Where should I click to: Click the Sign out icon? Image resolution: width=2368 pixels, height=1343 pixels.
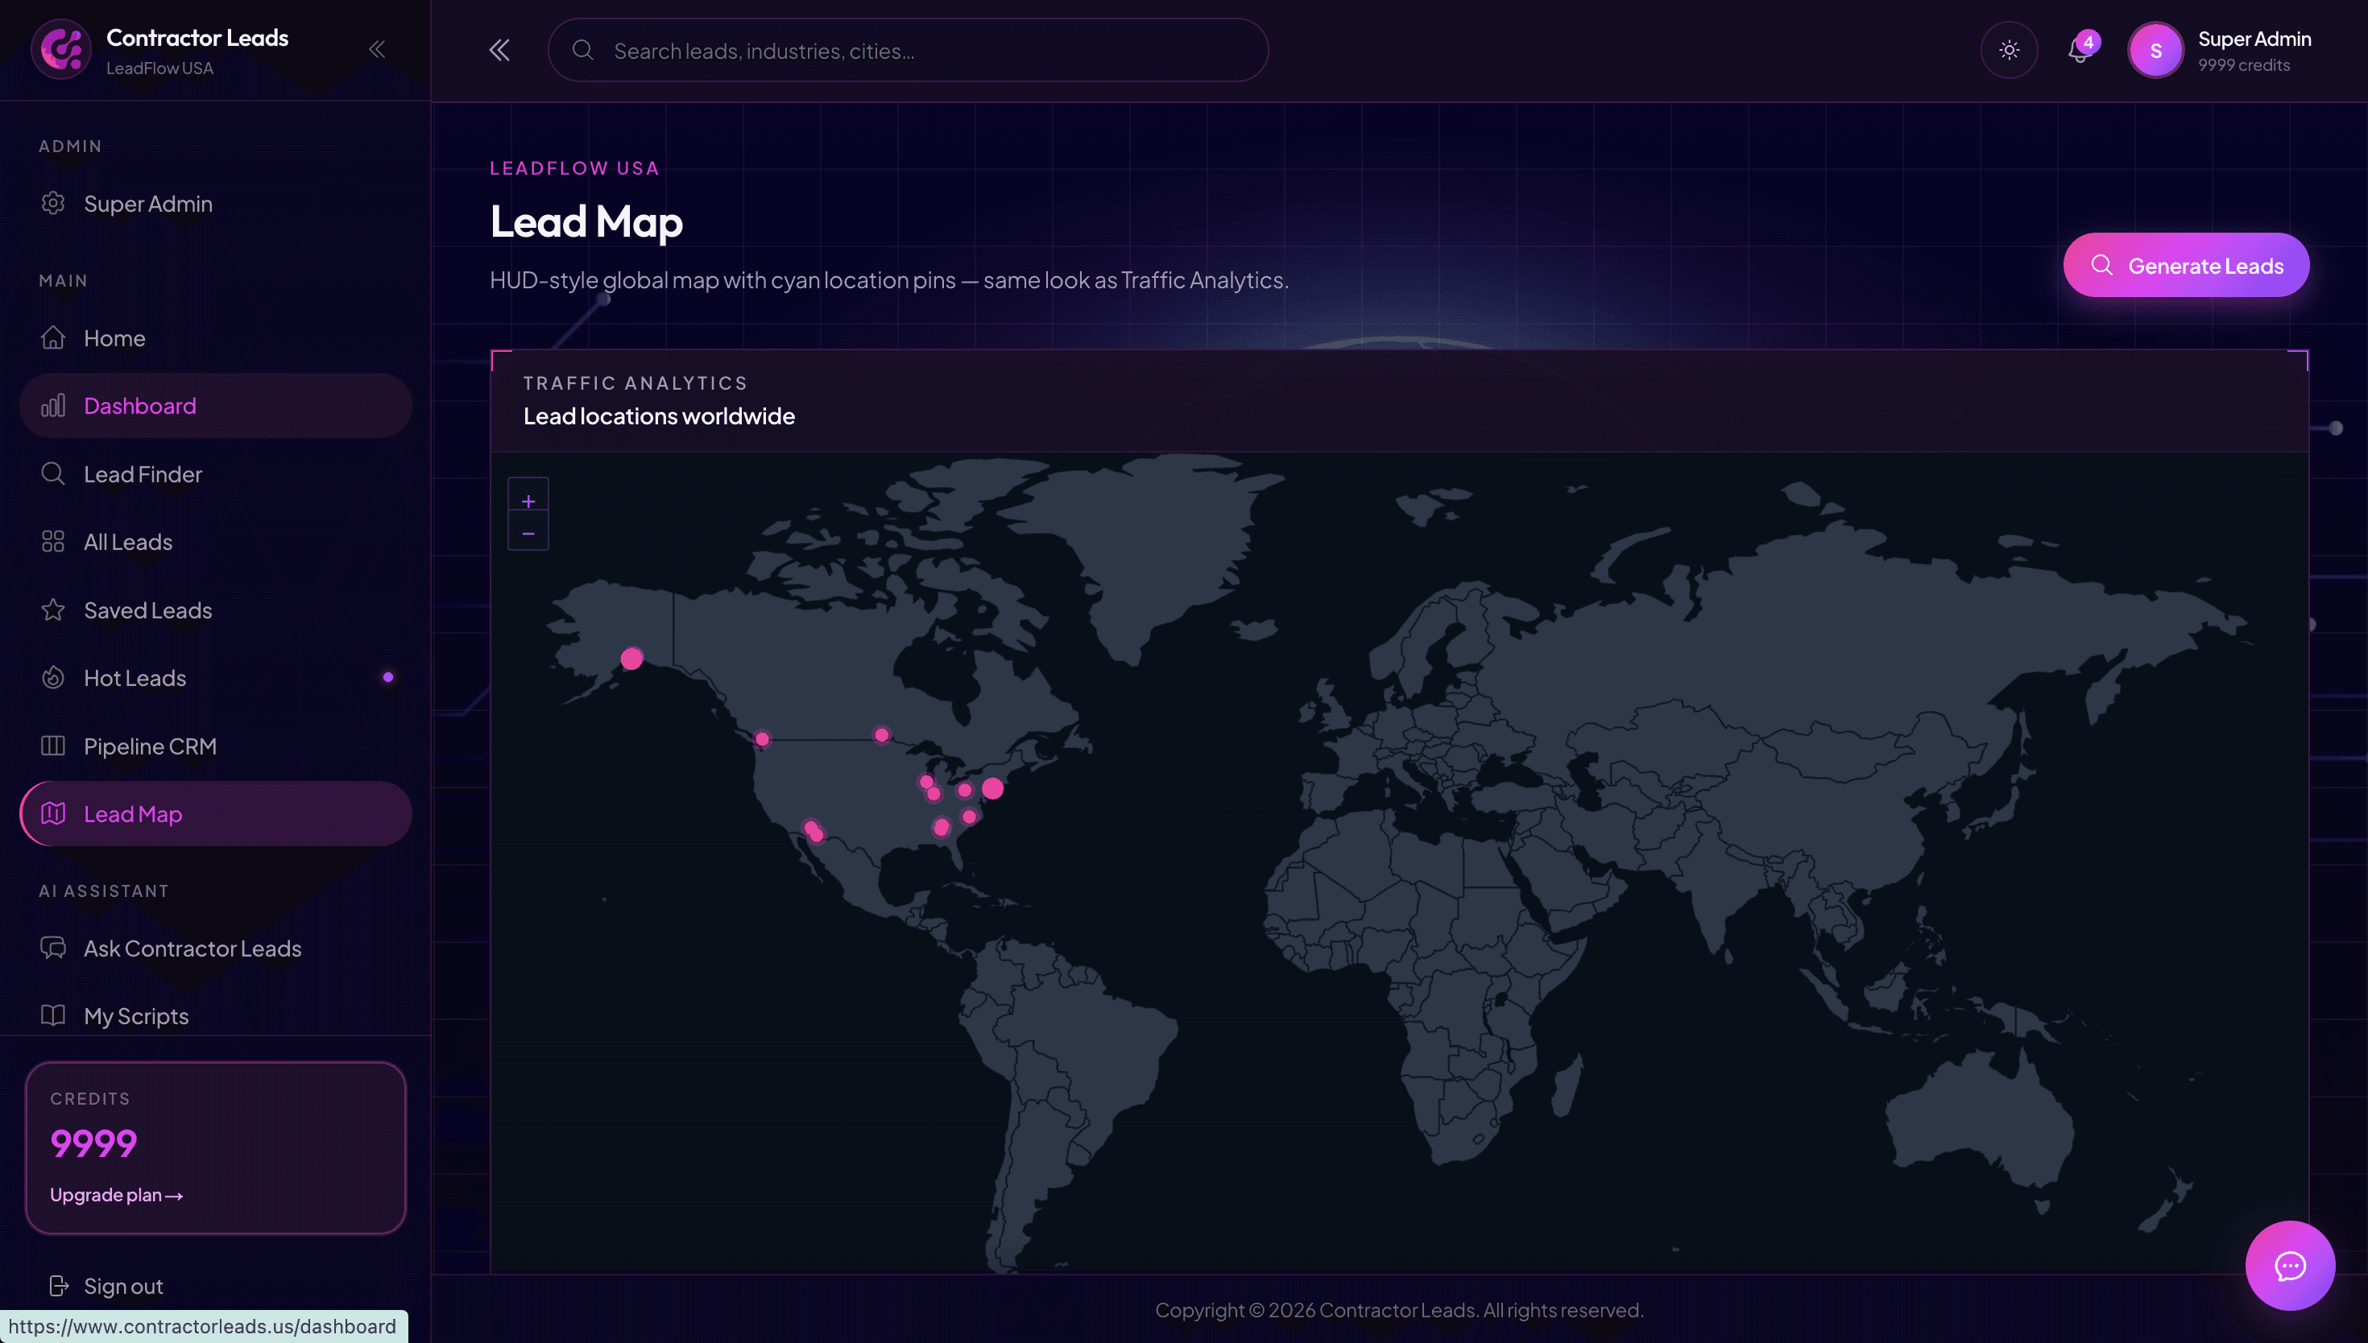58,1286
